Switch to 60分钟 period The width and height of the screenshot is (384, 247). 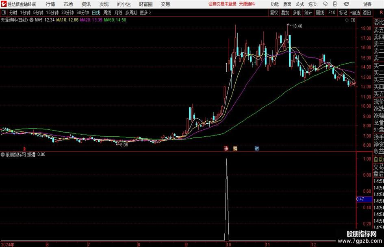click(82, 13)
